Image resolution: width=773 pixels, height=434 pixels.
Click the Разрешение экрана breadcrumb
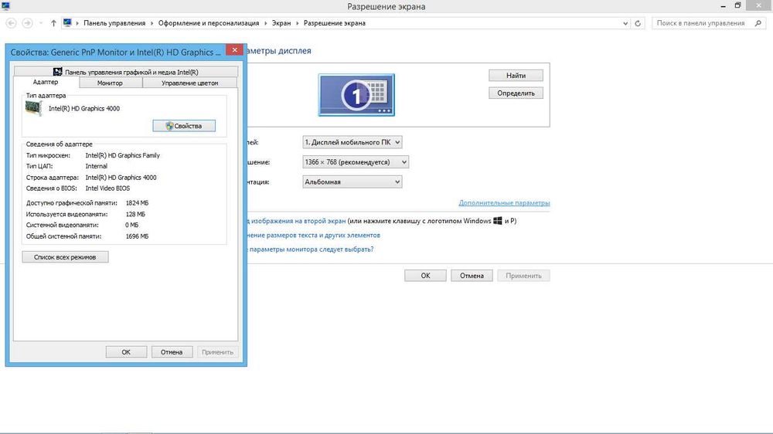click(x=334, y=23)
